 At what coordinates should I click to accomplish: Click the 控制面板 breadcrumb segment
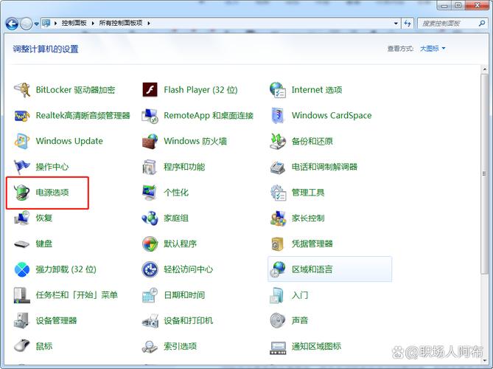tap(73, 24)
